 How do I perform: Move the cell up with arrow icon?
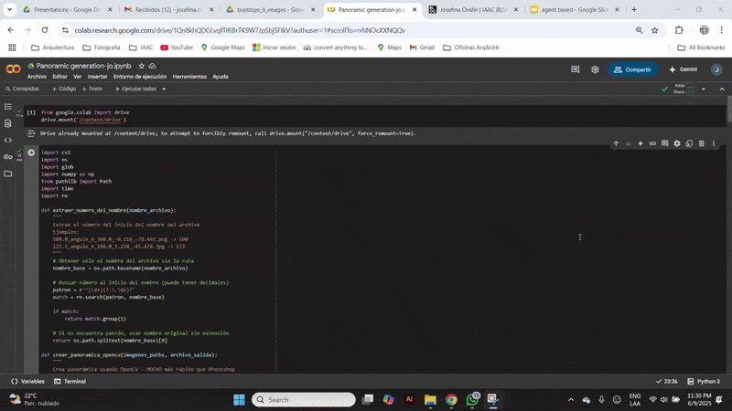[x=616, y=143]
